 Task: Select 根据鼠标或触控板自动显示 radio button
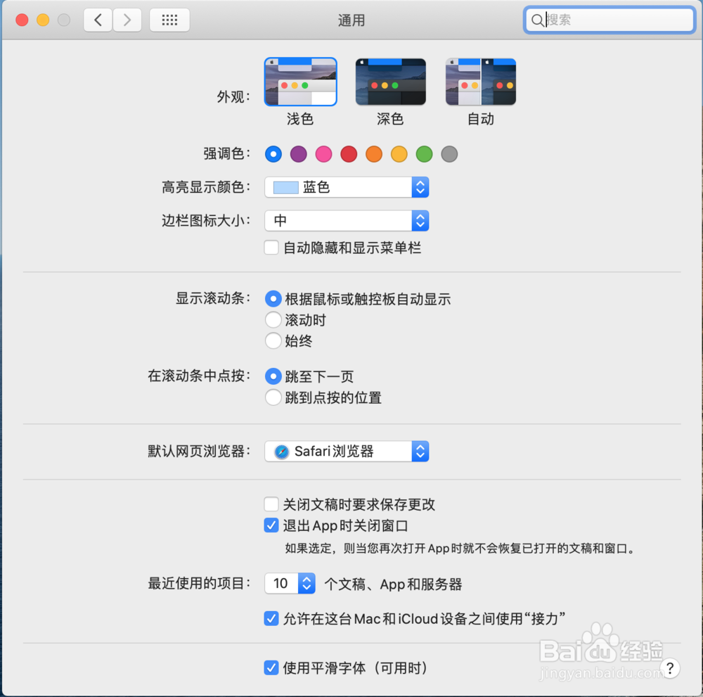pos(273,299)
